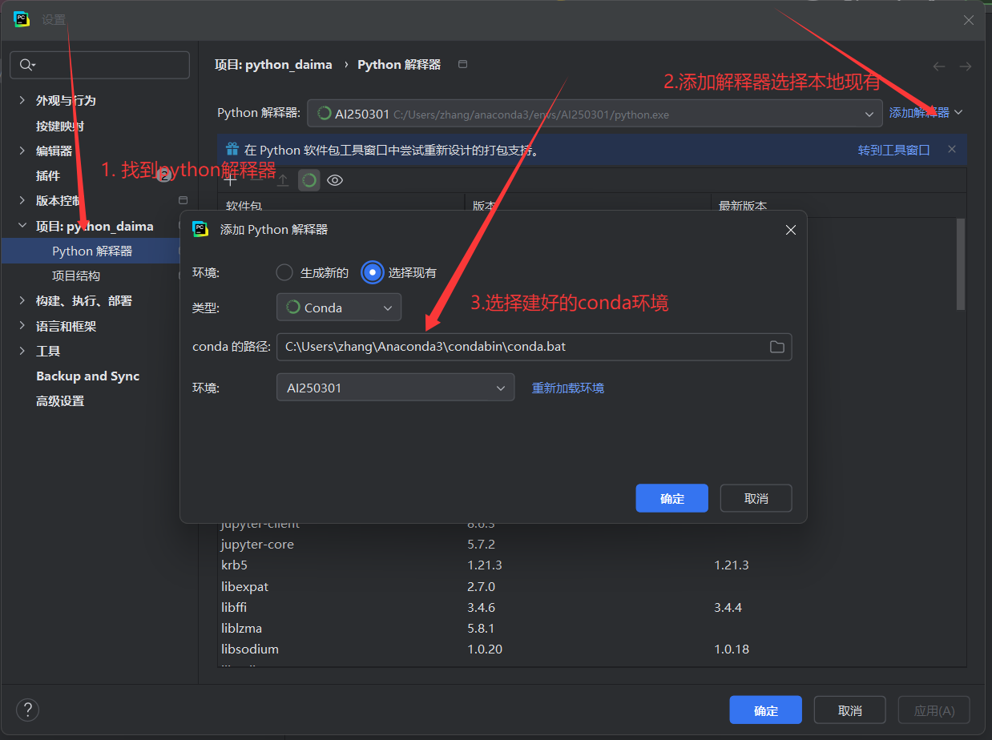Viewport: 992px width, 740px height.
Task: Select the 生成新的 radio button
Action: click(284, 272)
